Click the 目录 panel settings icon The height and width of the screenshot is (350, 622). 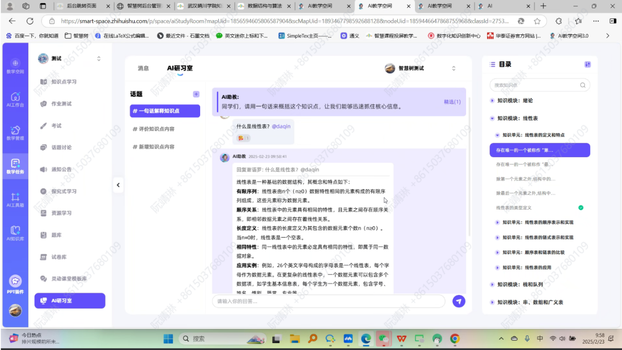coord(588,64)
